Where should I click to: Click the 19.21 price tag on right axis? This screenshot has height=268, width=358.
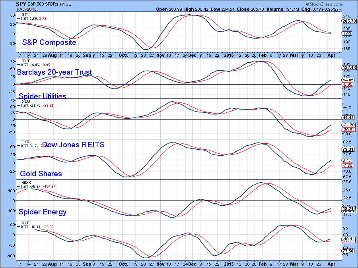(x=348, y=208)
